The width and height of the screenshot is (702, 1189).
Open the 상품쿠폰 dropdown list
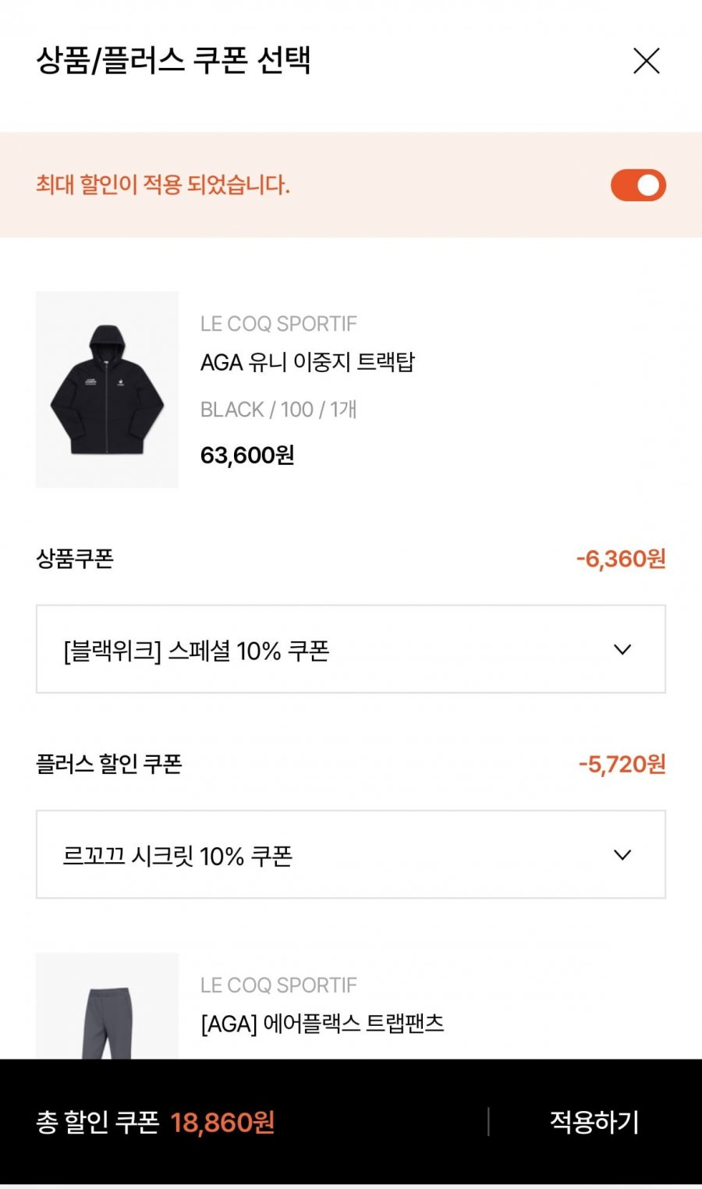pos(351,649)
